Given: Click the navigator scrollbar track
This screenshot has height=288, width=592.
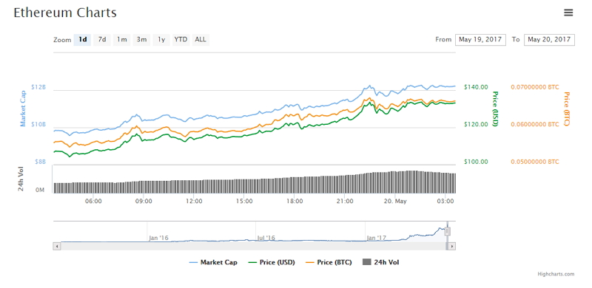Looking at the screenshot, I should click(x=253, y=246).
